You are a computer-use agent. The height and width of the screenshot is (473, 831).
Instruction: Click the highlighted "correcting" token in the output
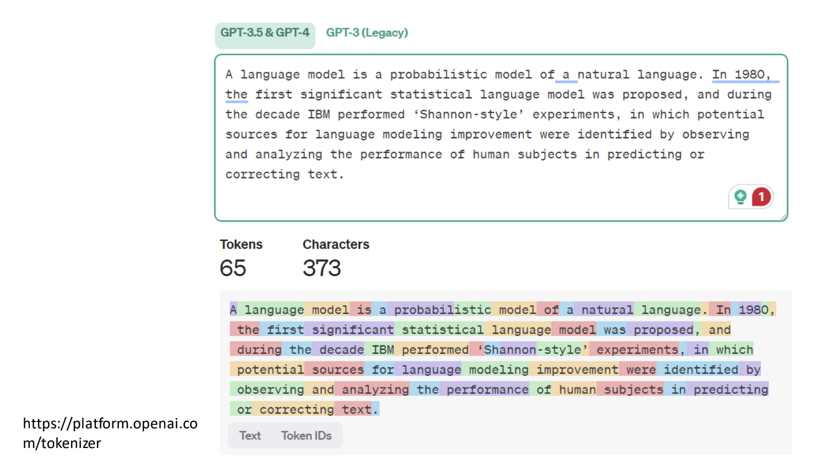tap(296, 410)
